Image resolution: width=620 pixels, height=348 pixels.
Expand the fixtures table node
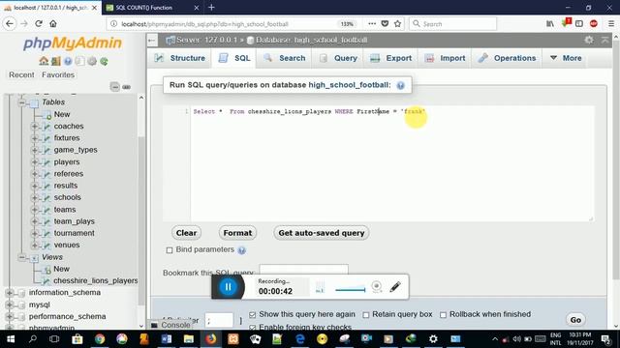pos(35,138)
